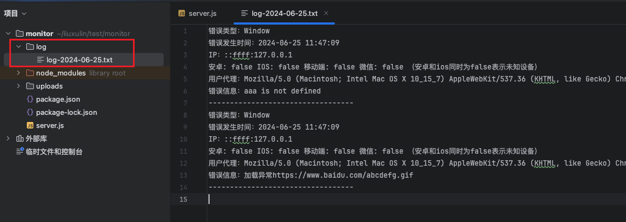The height and width of the screenshot is (222, 626).
Task: Expand the uploads folder
Action: 19,86
